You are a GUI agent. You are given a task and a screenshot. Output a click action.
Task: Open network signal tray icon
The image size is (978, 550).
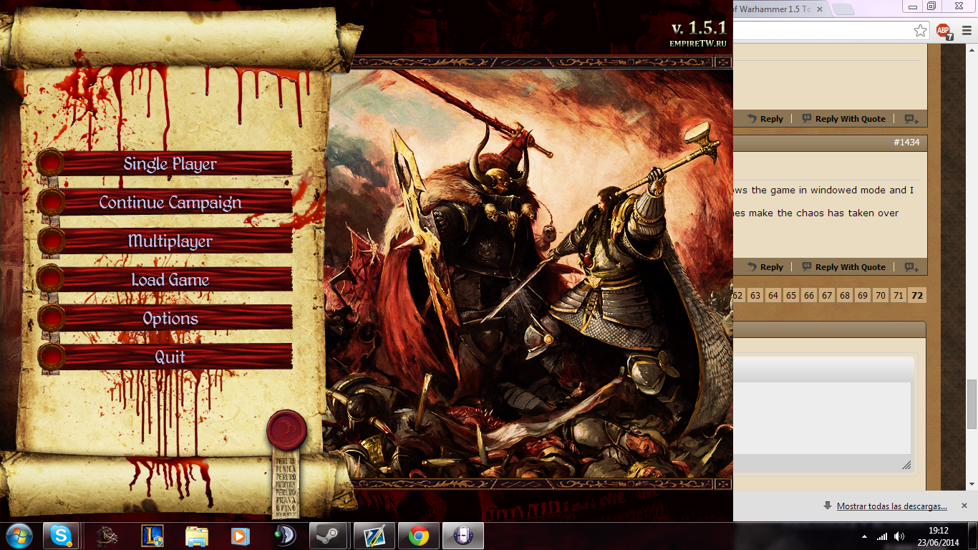coord(882,536)
